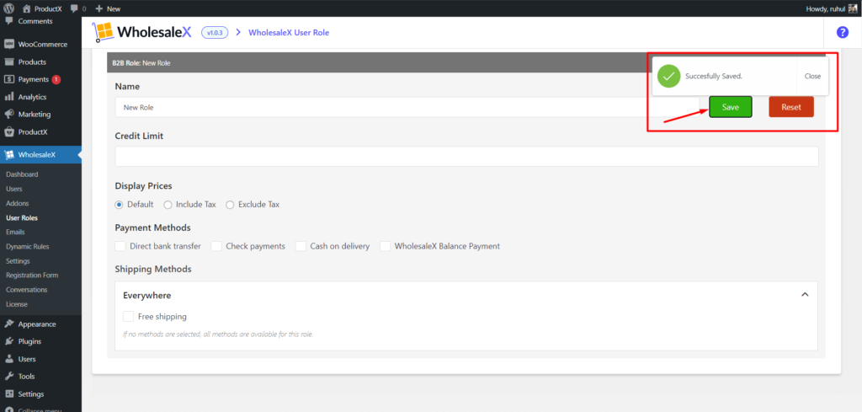Click the Name input field

tap(407, 107)
